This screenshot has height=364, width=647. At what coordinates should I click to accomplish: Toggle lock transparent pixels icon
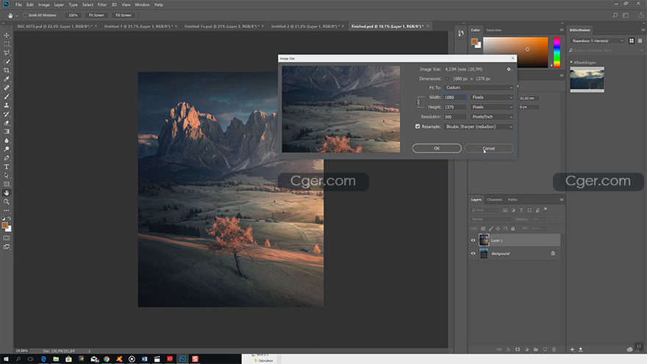[x=483, y=228]
